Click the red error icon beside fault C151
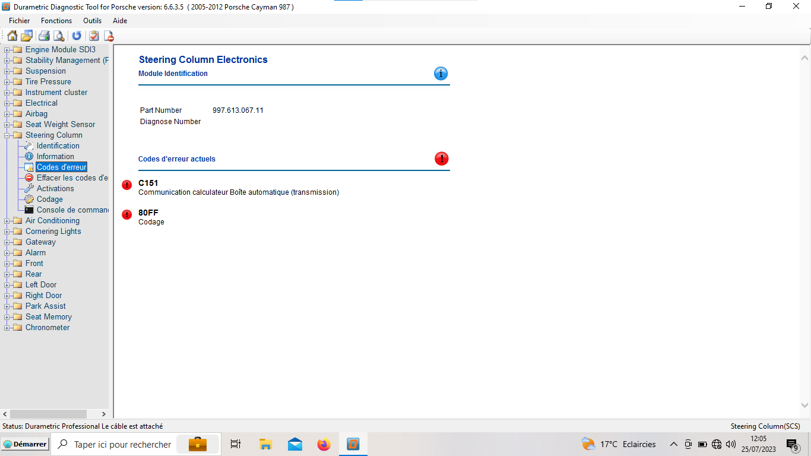811x456 pixels. point(126,185)
